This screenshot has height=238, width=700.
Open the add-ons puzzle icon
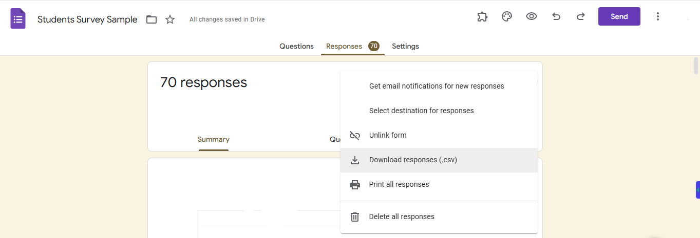tap(482, 16)
